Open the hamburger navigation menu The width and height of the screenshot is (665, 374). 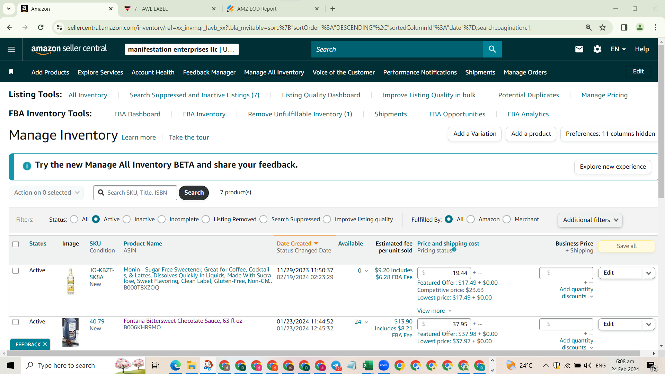11,49
